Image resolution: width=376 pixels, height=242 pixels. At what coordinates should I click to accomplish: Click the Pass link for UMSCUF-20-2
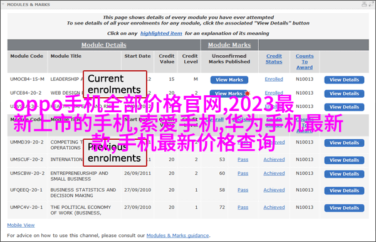tap(243, 159)
